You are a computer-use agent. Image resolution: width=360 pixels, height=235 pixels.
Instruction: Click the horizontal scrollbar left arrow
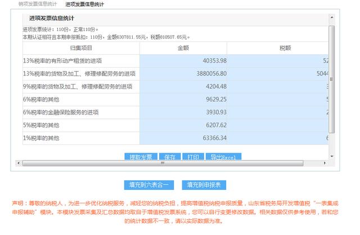tap(19, 163)
